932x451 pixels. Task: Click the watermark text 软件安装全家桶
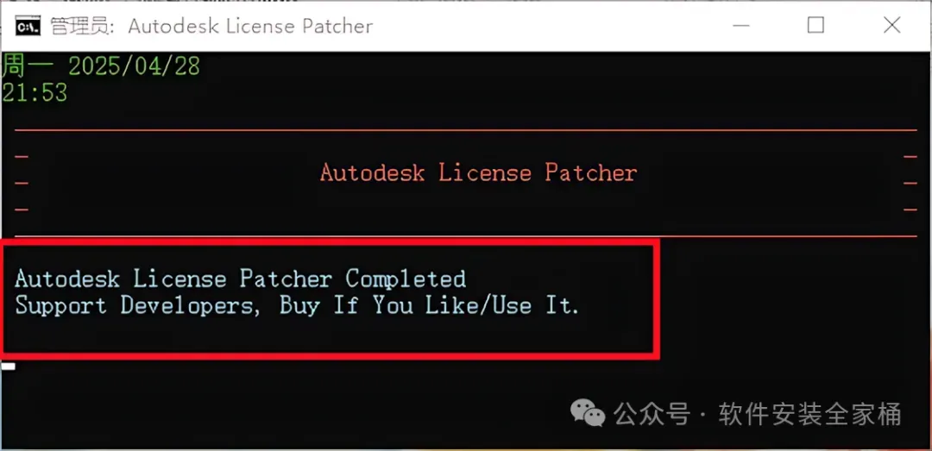coord(809,414)
